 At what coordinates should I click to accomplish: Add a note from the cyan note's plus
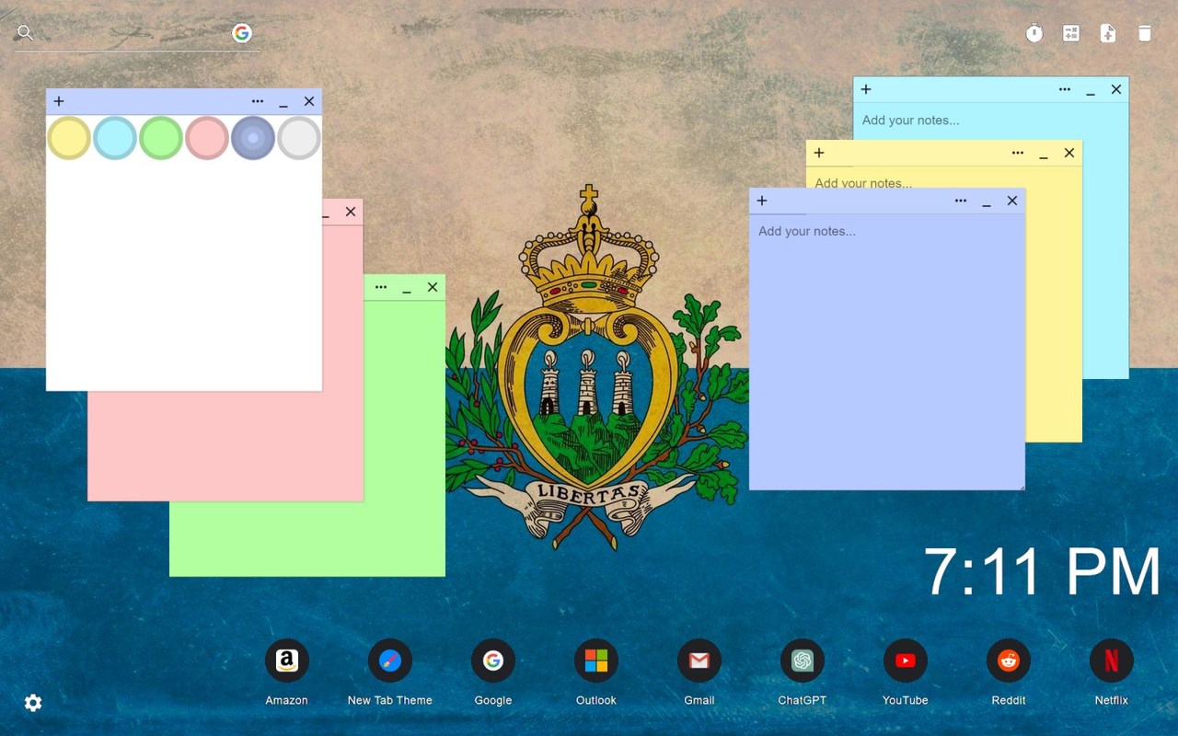[866, 89]
